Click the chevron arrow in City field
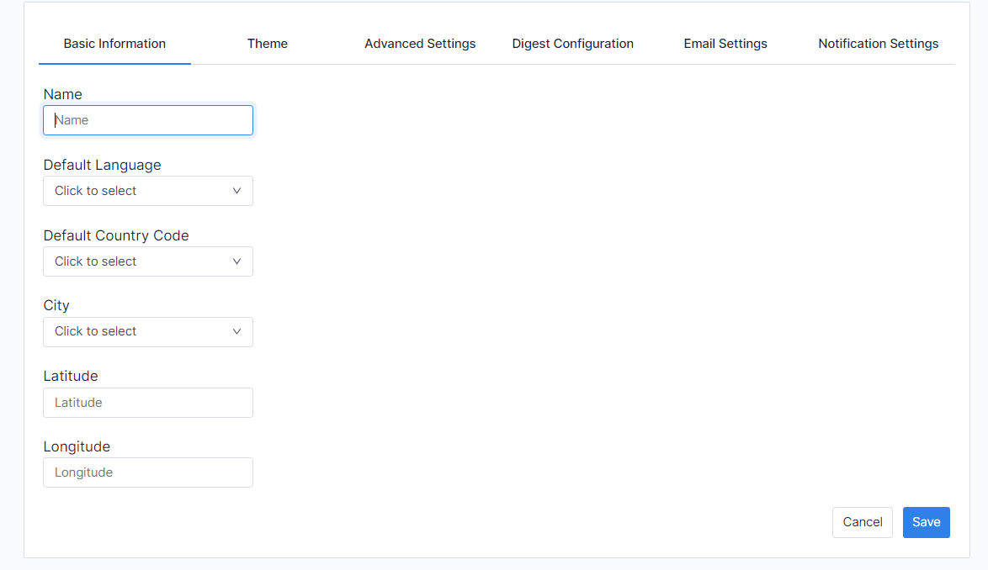 [x=236, y=331]
